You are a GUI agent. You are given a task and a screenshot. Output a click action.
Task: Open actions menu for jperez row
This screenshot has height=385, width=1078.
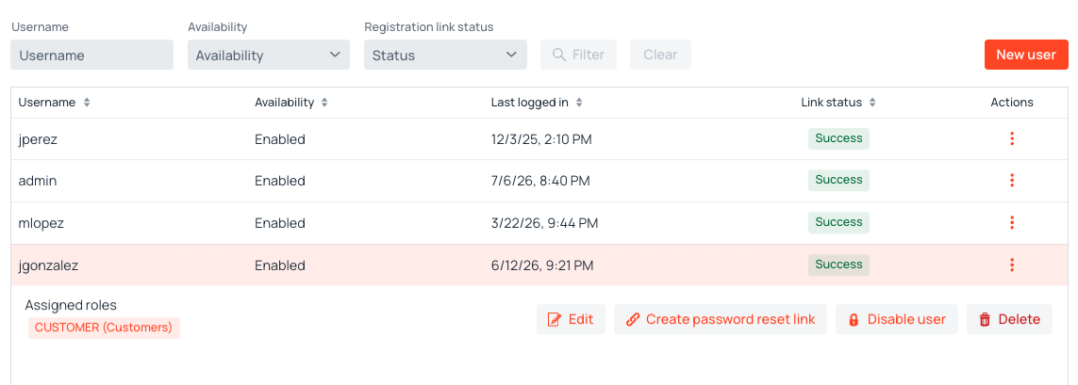[x=1011, y=138]
